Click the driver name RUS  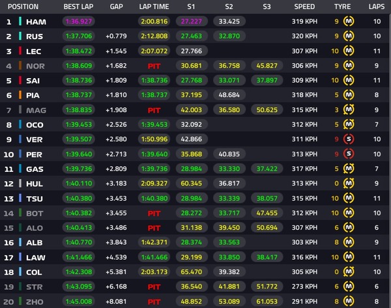pyautogui.click(x=34, y=36)
